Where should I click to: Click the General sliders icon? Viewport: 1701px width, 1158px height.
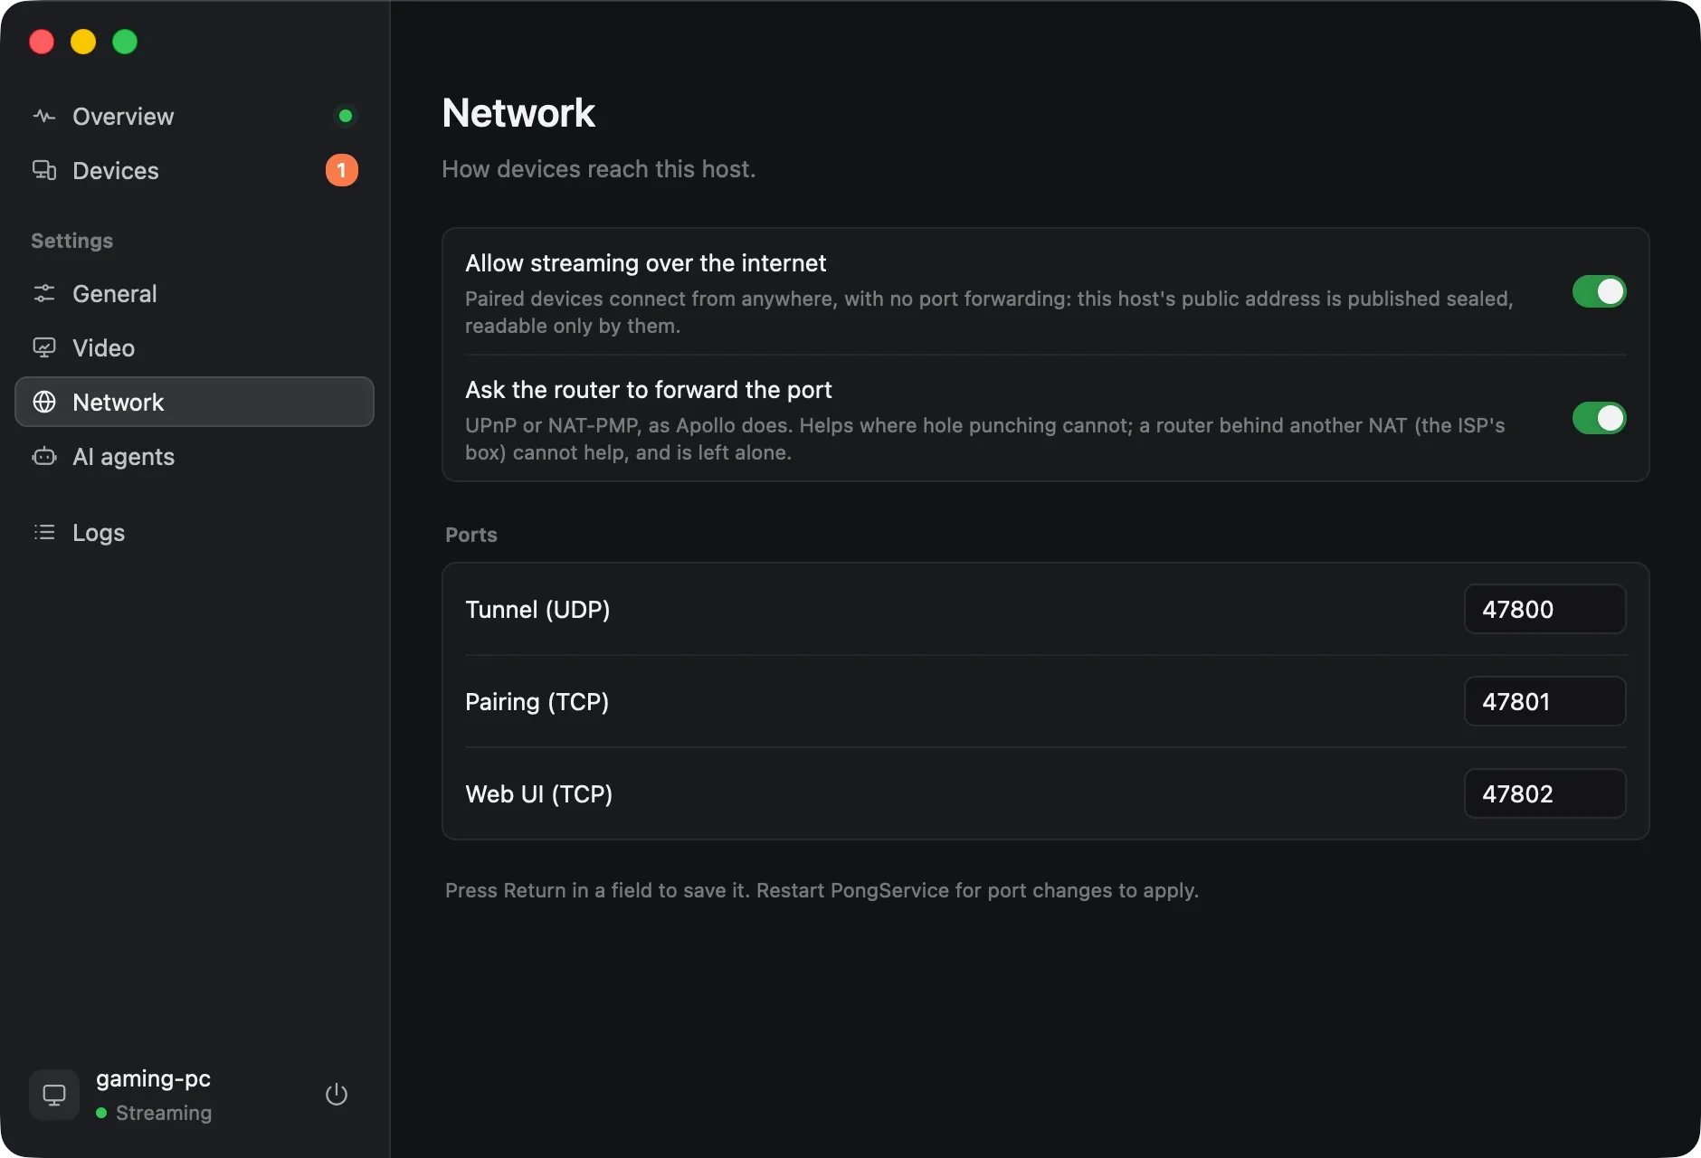44,293
